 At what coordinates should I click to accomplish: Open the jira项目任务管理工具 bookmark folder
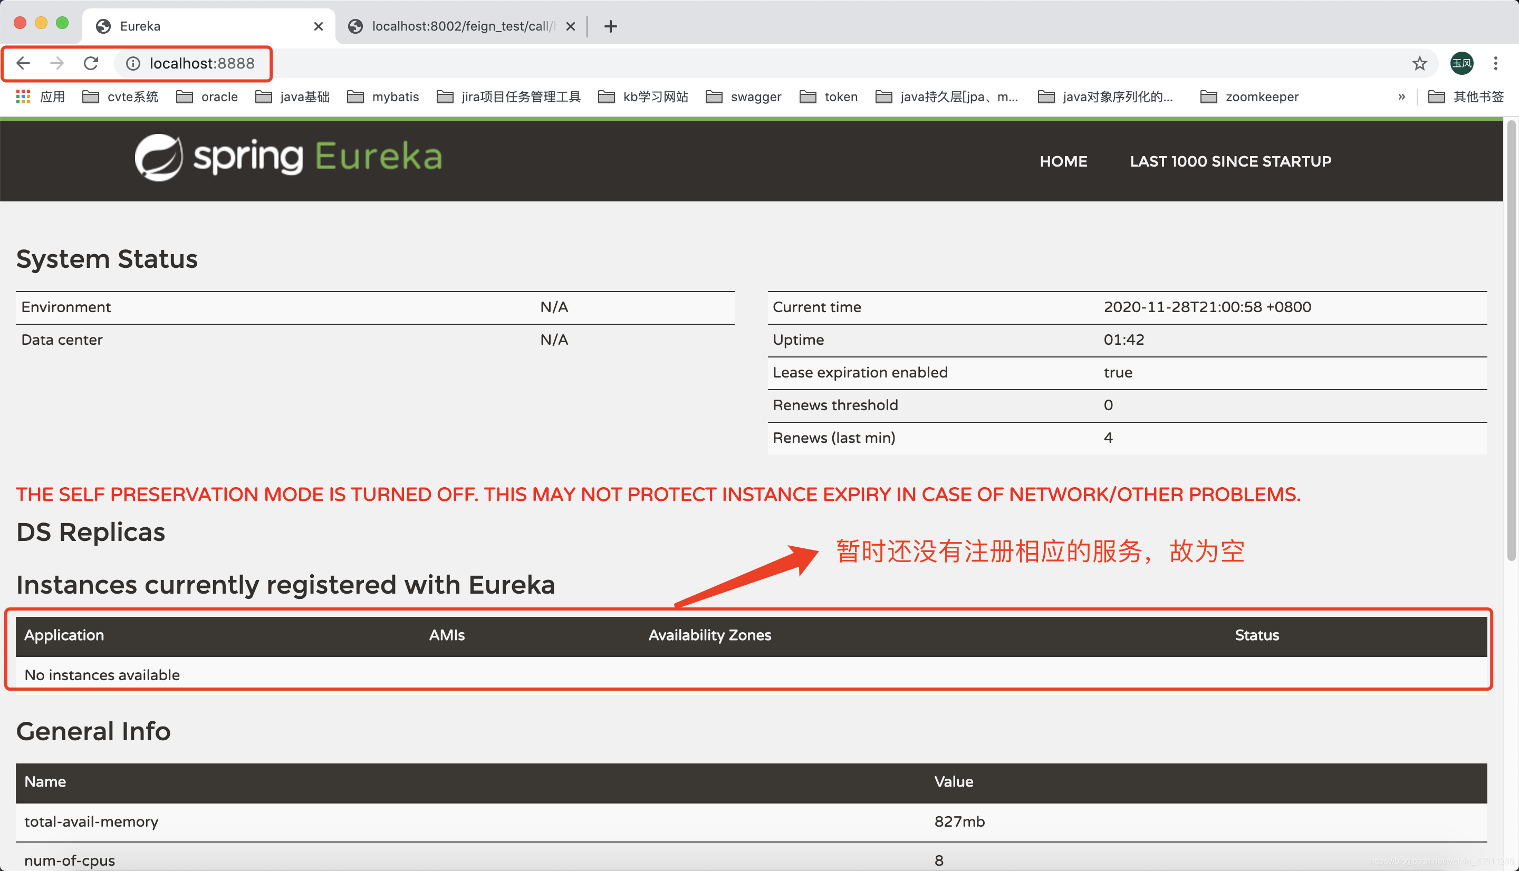coord(508,96)
